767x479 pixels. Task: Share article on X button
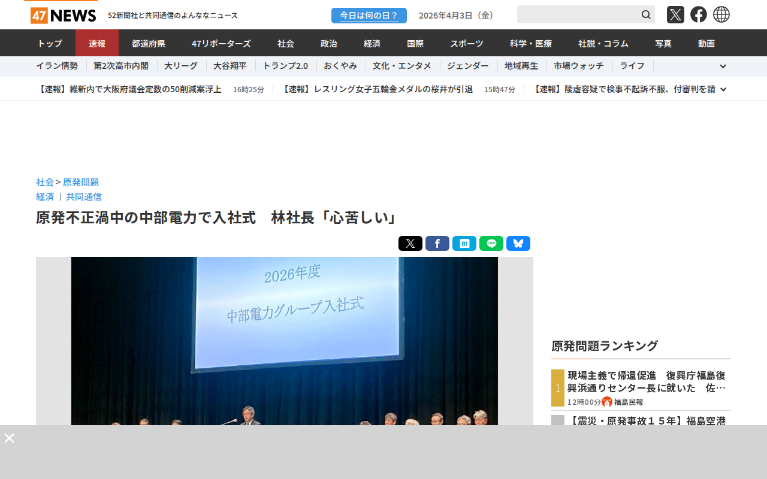coord(410,244)
